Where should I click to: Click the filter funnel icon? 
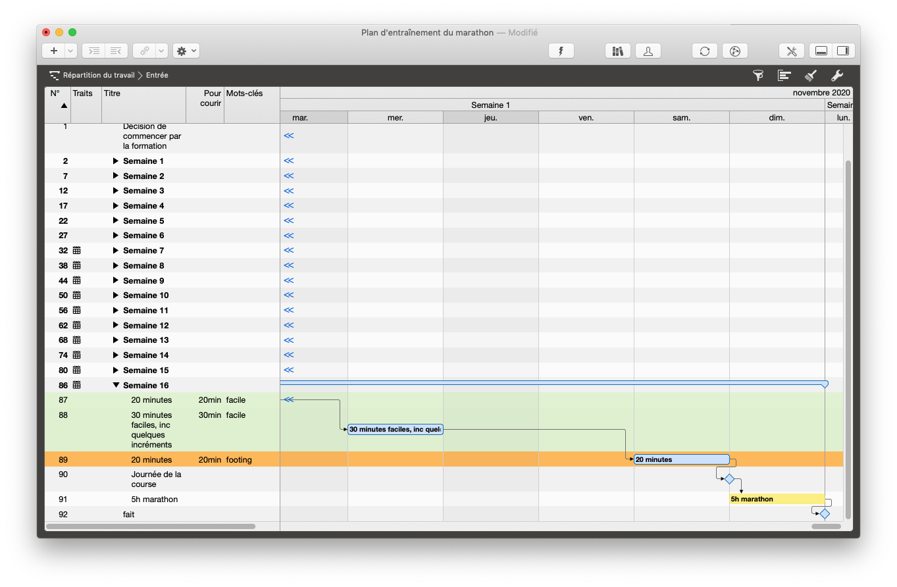point(758,76)
